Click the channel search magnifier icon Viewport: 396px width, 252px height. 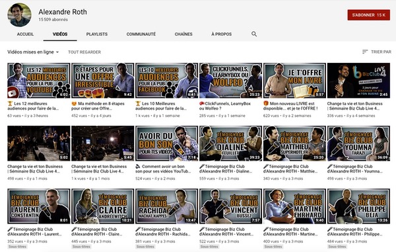click(x=254, y=34)
